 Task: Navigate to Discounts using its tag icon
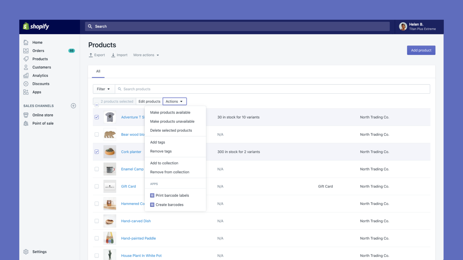26,84
